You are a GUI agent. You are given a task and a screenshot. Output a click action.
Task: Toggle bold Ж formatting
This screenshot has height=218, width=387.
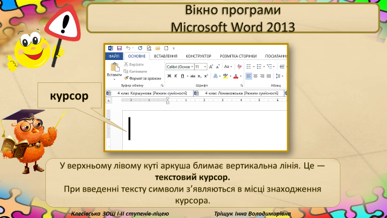pyautogui.click(x=169, y=76)
